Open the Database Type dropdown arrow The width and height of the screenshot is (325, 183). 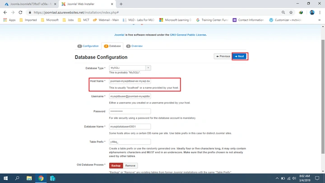pyautogui.click(x=148, y=68)
